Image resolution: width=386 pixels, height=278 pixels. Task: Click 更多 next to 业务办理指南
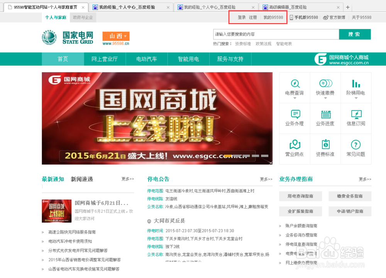(x=365, y=179)
